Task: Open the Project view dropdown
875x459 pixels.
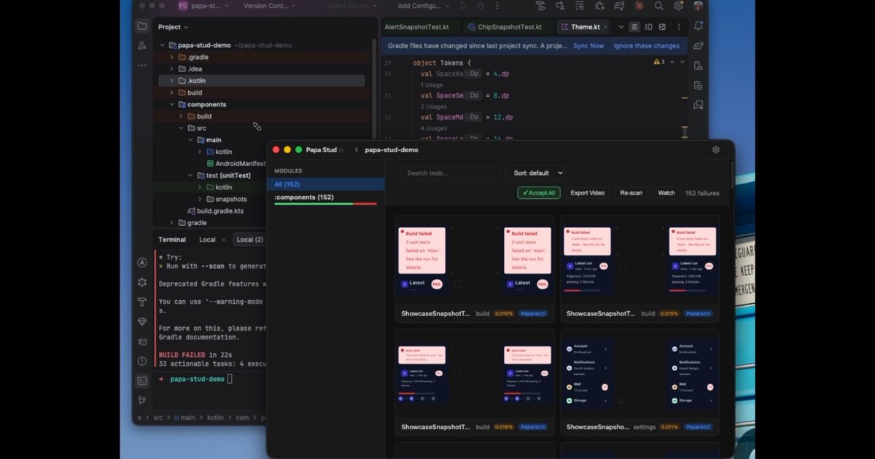Action: [173, 27]
